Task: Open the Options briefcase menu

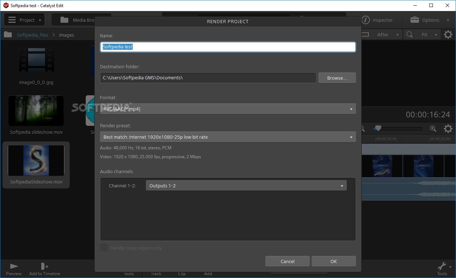Action: point(430,20)
